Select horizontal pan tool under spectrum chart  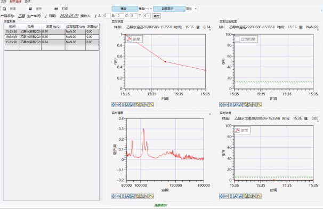(x=118, y=196)
